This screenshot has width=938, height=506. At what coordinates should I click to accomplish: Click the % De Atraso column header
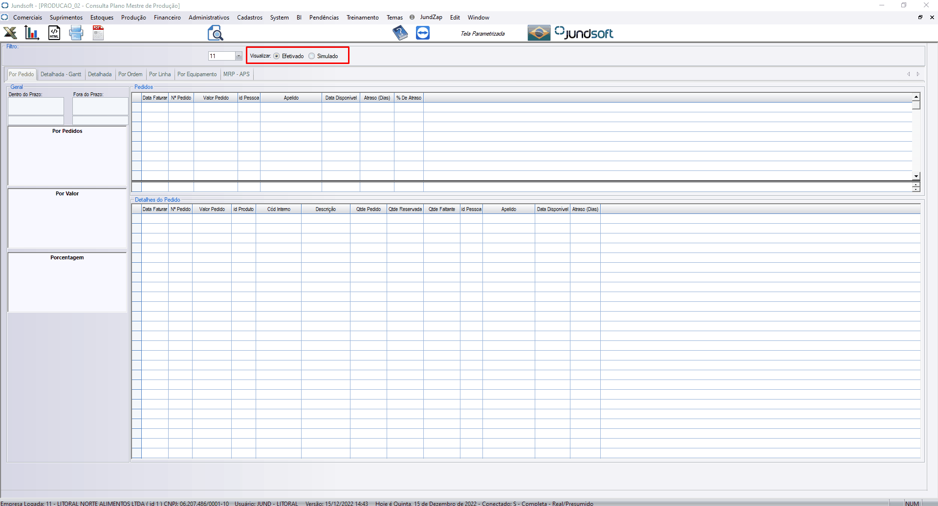(x=409, y=98)
